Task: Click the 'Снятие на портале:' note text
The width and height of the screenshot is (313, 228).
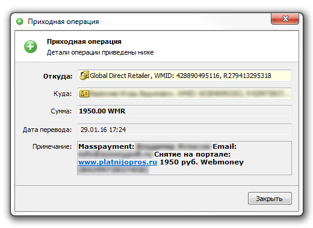Action: tap(192, 154)
